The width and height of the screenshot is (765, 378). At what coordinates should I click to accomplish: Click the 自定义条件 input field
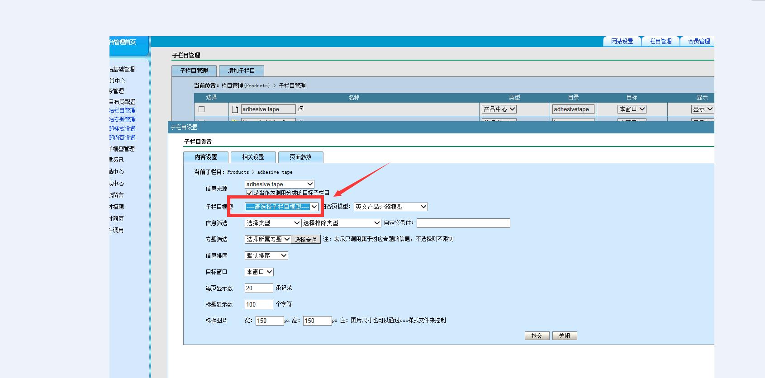click(463, 223)
